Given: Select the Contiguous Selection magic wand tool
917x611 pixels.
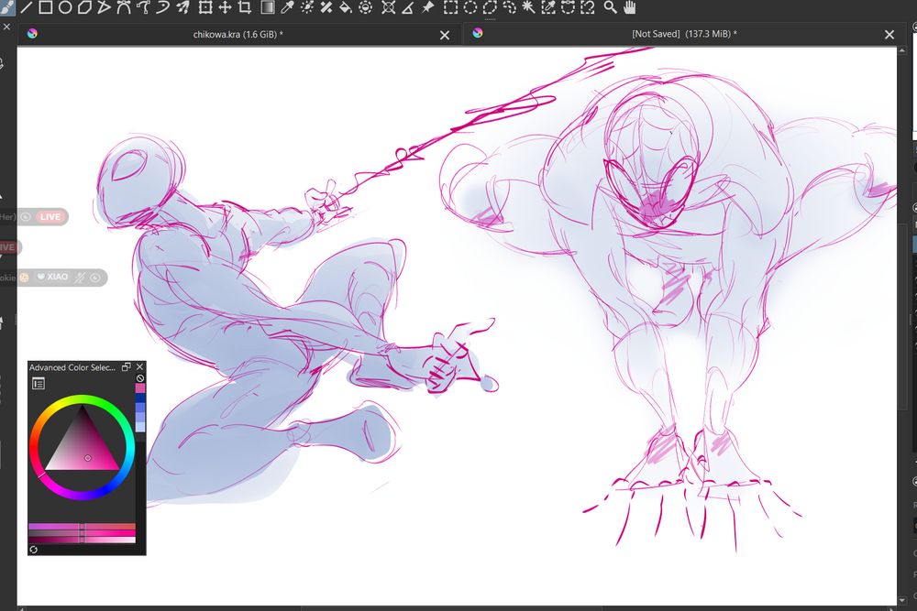Looking at the screenshot, I should [x=529, y=7].
